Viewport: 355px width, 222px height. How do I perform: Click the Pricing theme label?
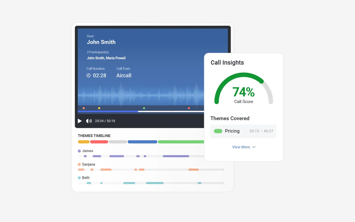[232, 131]
